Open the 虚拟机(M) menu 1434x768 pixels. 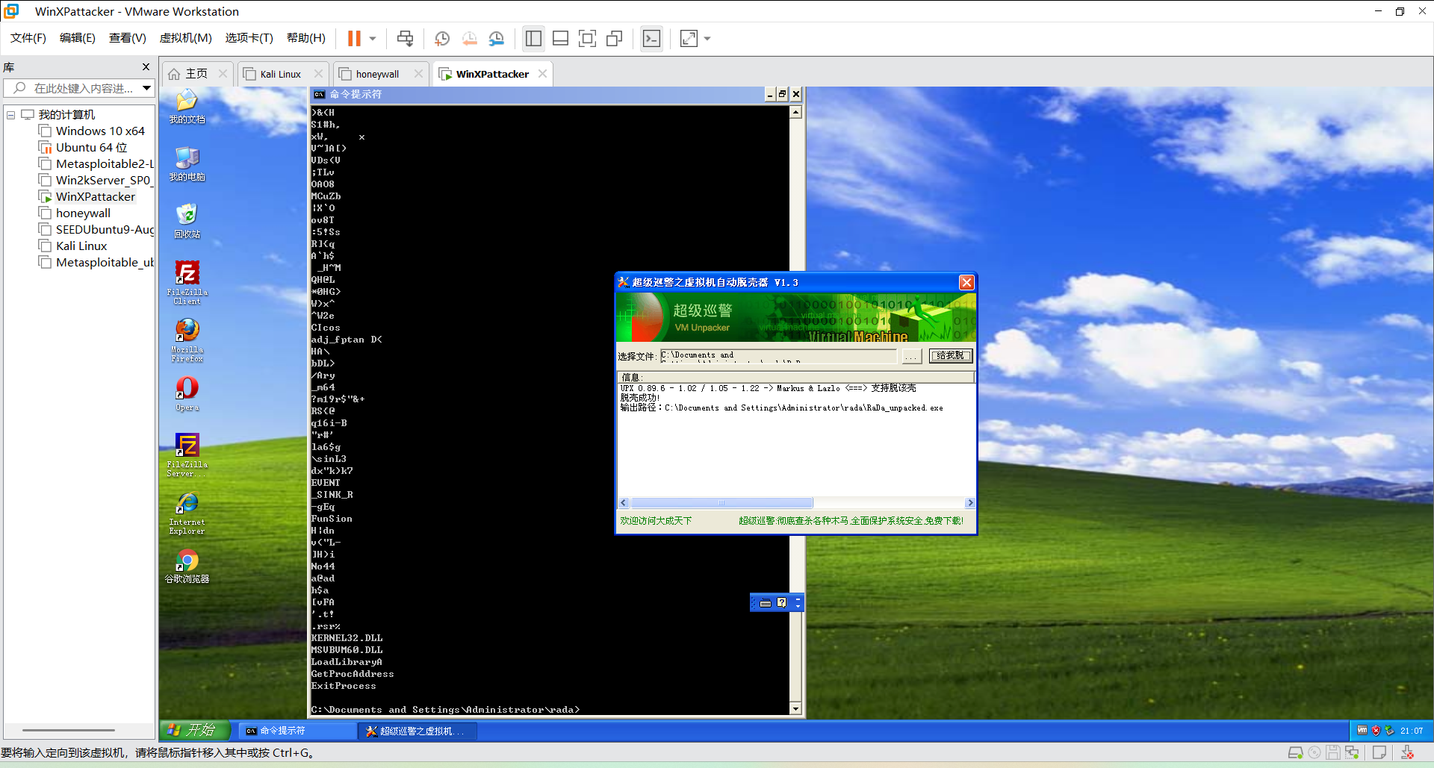tap(186, 38)
